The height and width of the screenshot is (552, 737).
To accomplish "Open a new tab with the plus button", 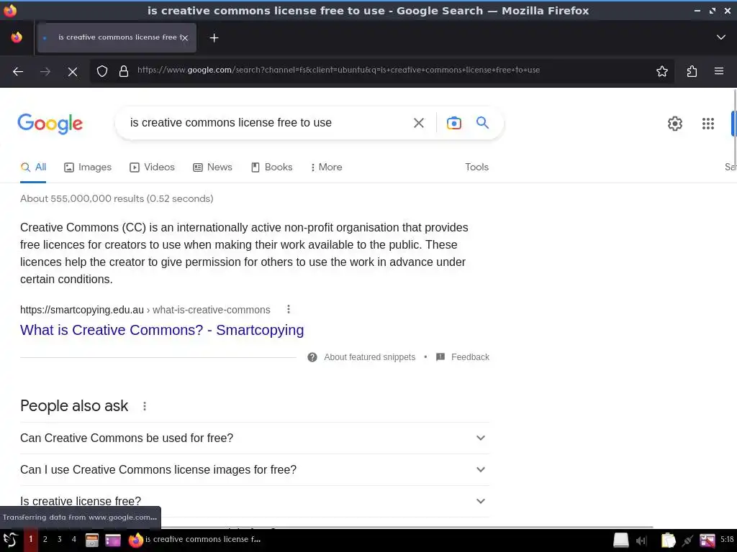I will [x=214, y=37].
